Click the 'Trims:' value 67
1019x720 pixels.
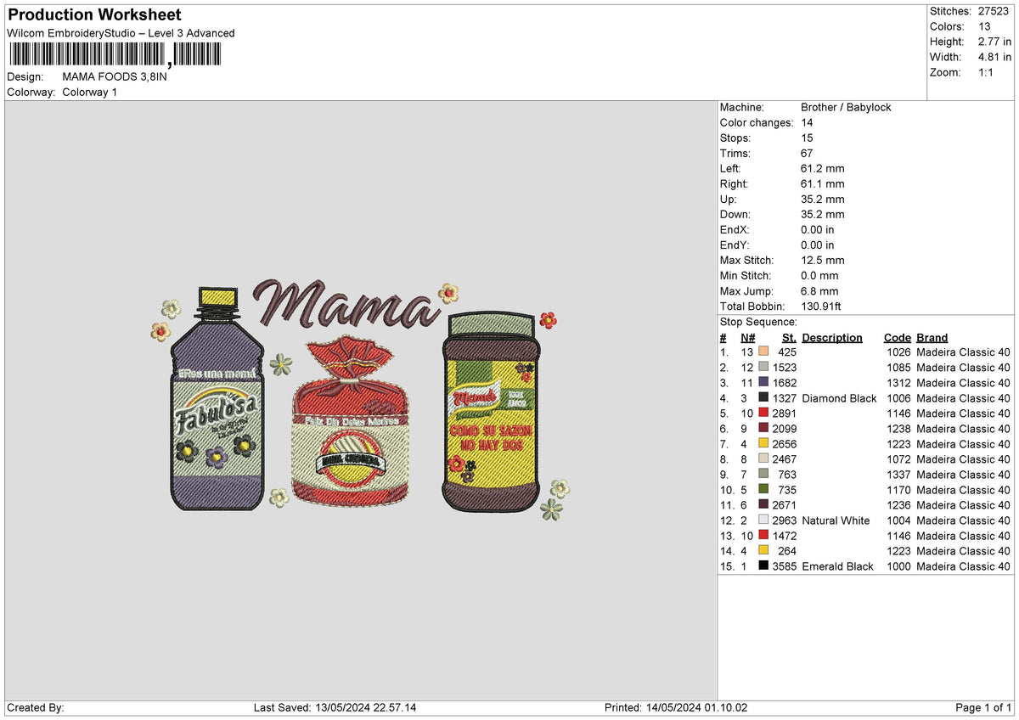click(x=808, y=153)
